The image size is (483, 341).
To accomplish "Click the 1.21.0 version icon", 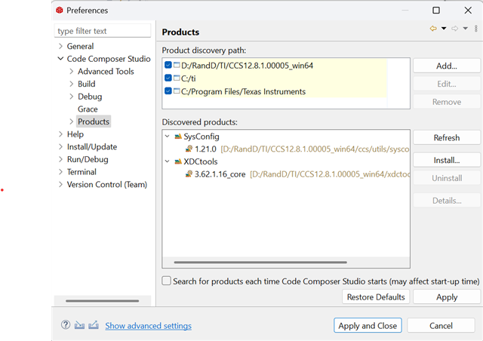I will (x=189, y=149).
